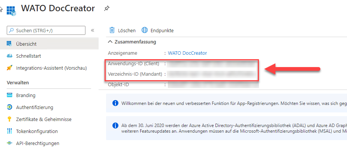
Task: Click the Übersicht grid icon
Action: pos(10,44)
